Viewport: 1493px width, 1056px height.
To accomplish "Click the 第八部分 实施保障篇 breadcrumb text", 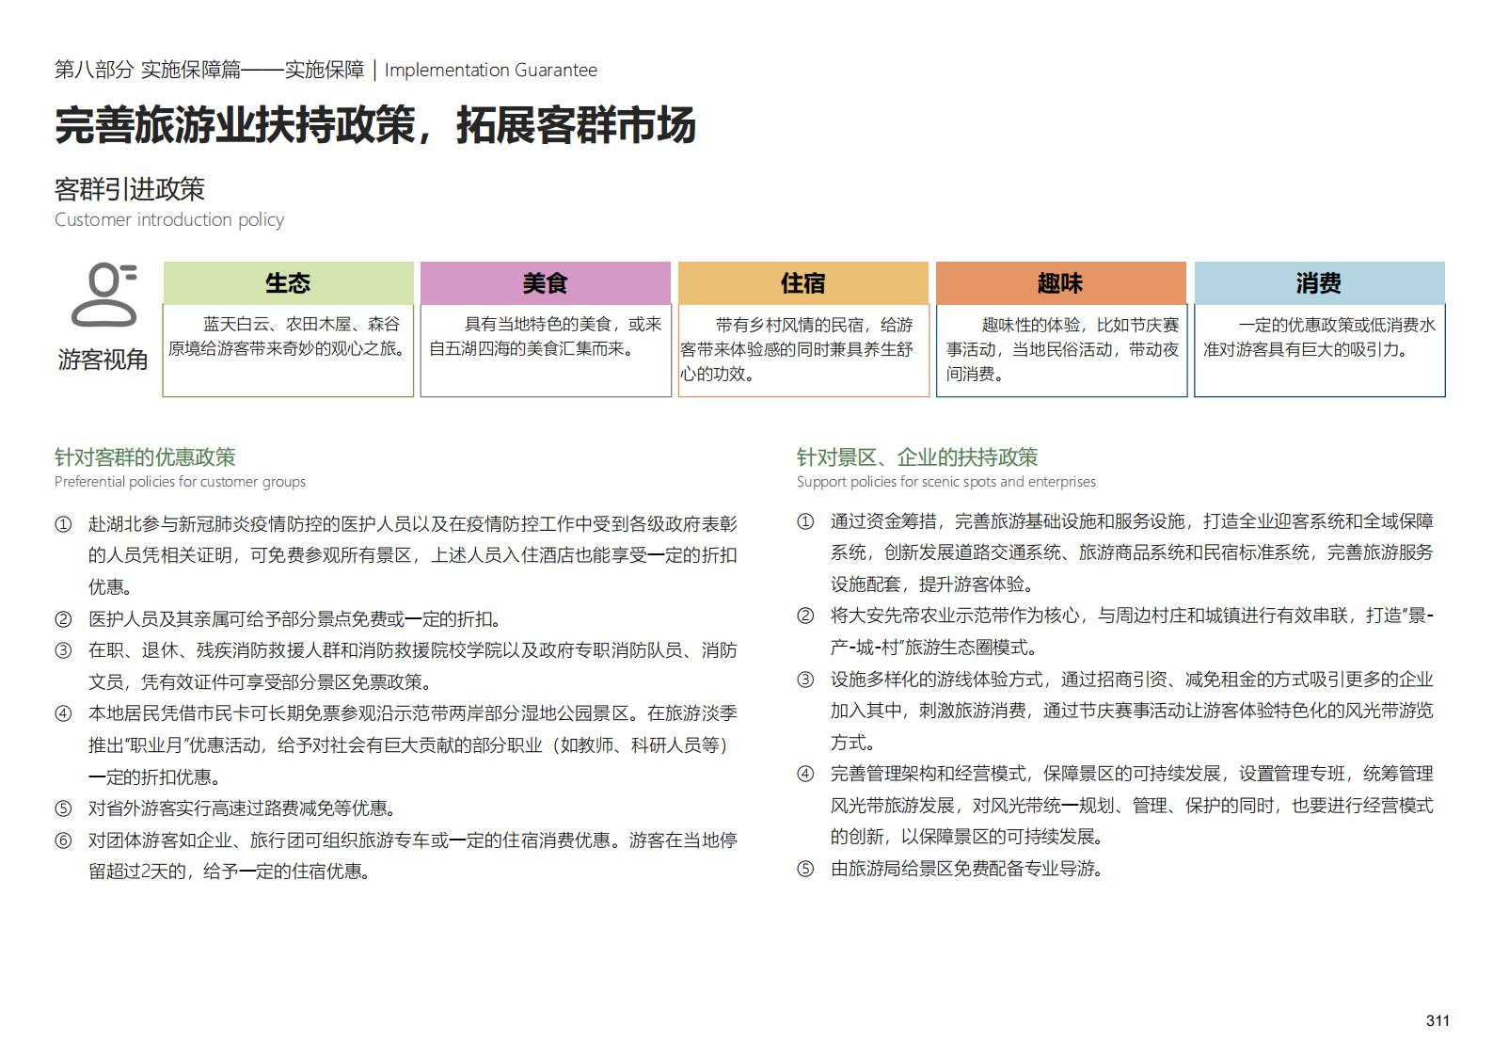I will [x=148, y=70].
